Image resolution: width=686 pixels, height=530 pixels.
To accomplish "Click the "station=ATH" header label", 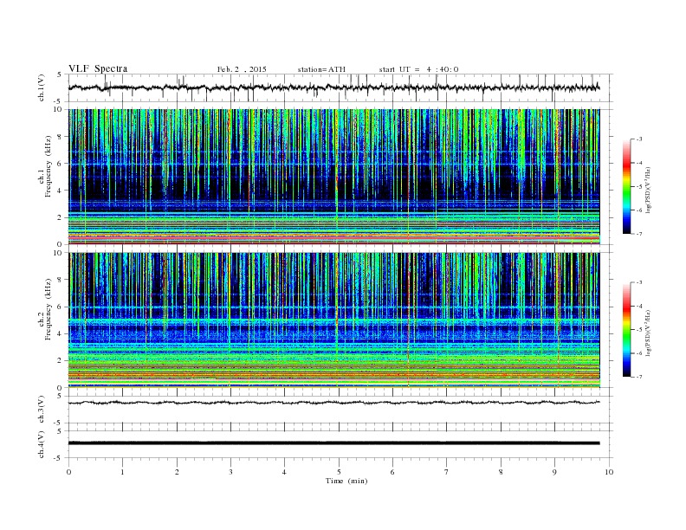I will (321, 69).
